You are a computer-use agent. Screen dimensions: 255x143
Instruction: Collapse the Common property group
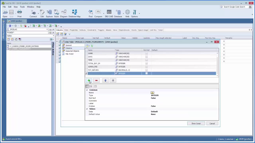tap(87, 90)
